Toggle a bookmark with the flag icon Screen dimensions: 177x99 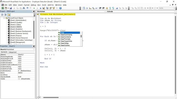(x=117, y=8)
